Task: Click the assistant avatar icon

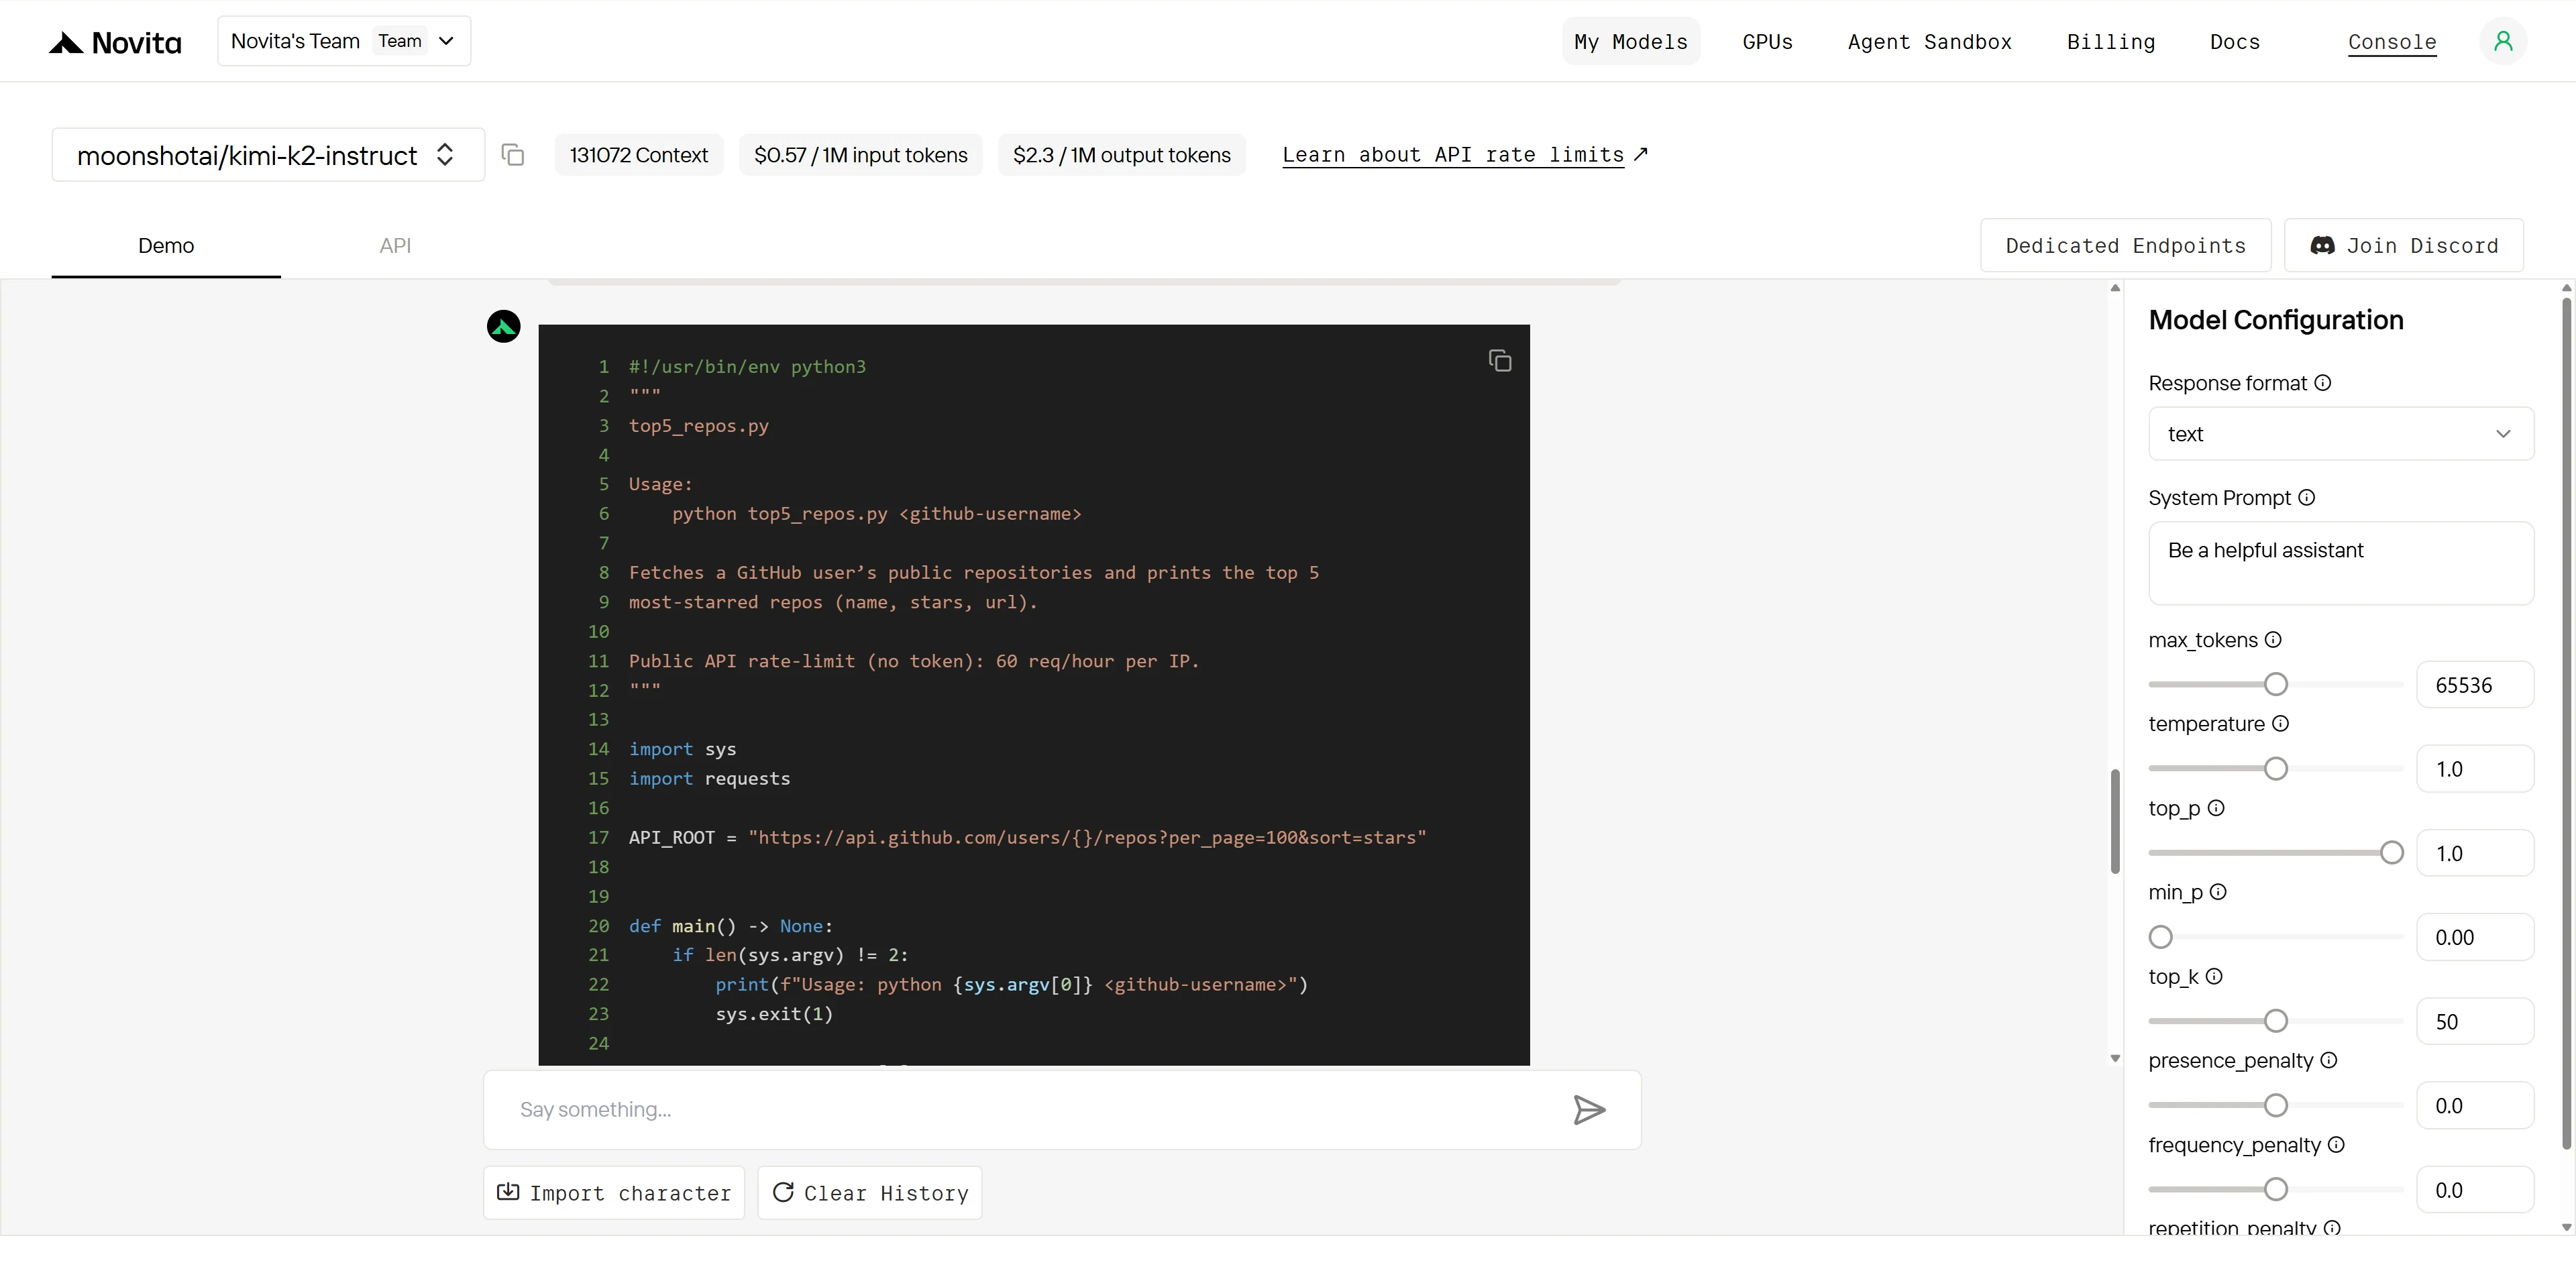Action: [x=503, y=326]
